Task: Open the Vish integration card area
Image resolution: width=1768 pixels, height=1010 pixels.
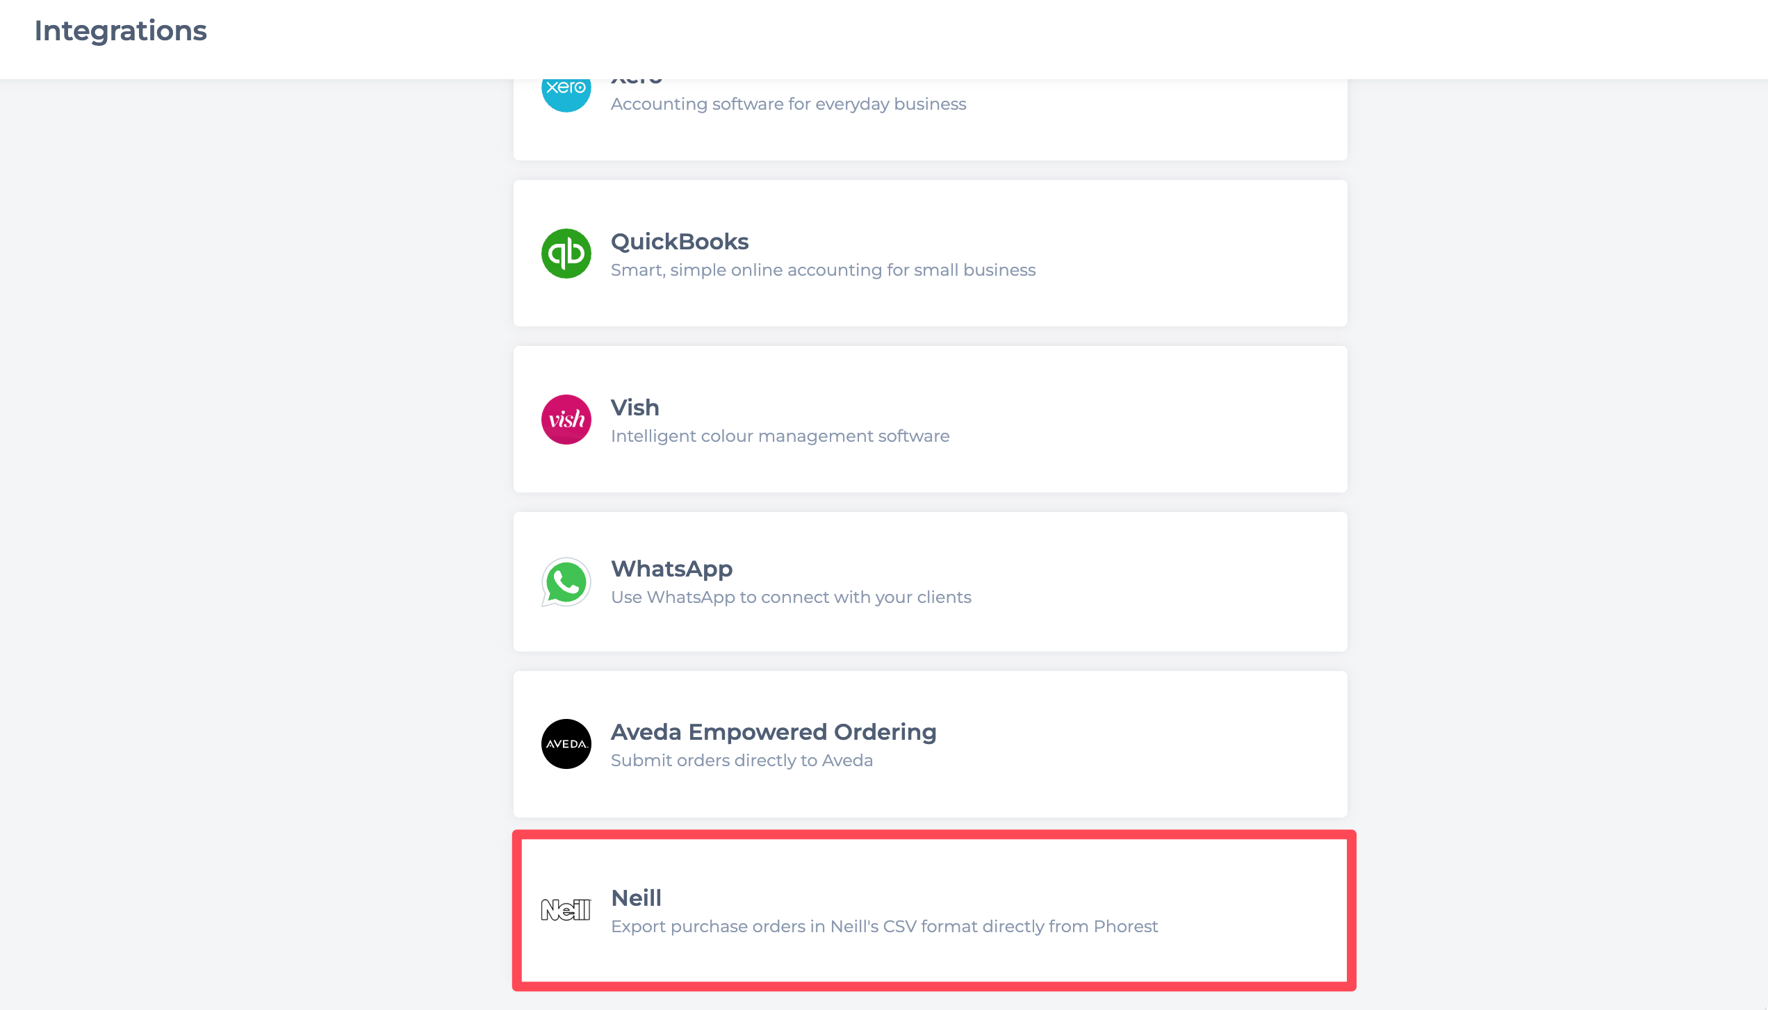Action: click(930, 420)
